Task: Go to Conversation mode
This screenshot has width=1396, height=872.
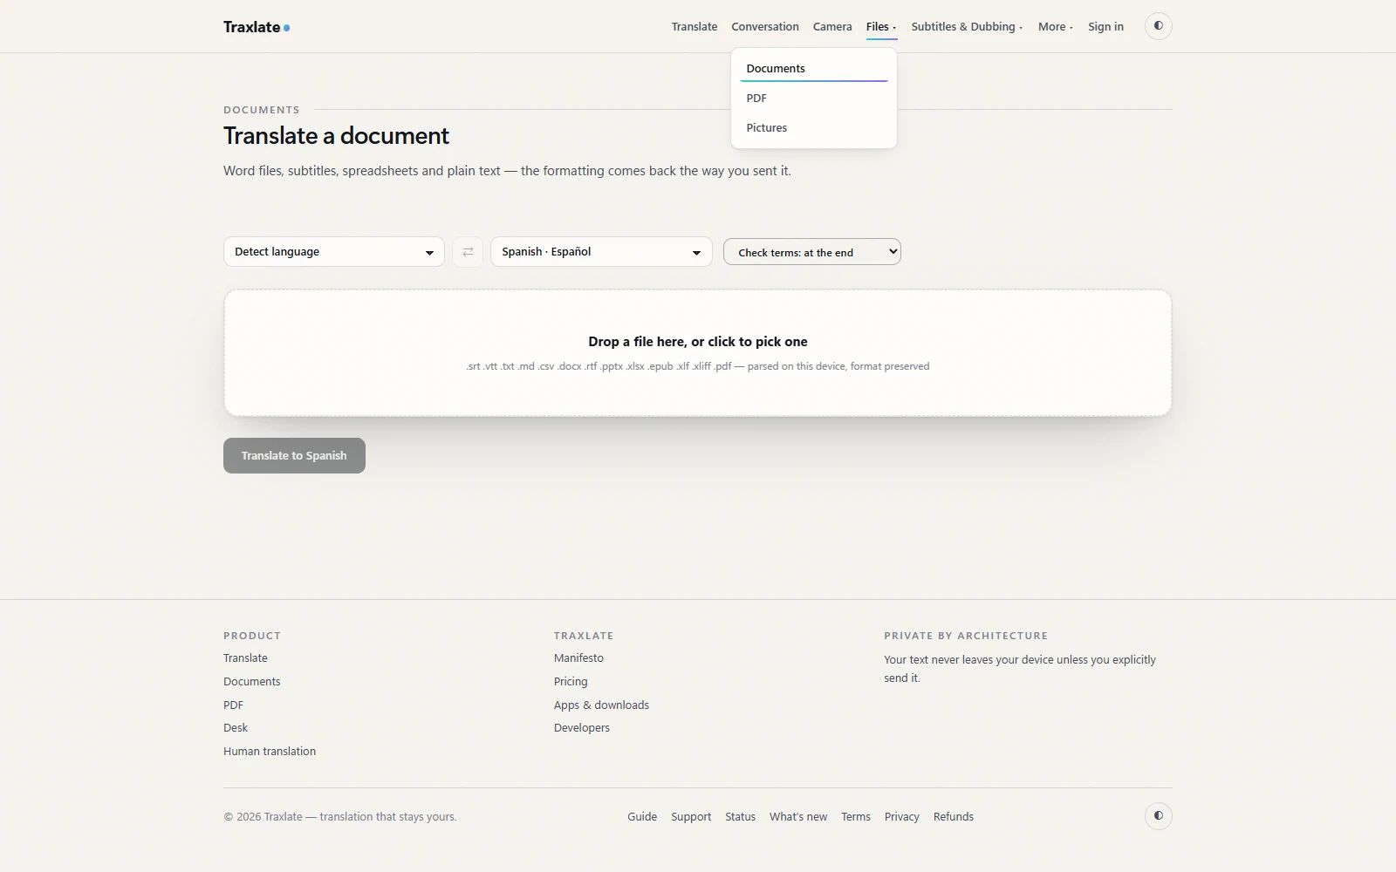Action: [765, 27]
